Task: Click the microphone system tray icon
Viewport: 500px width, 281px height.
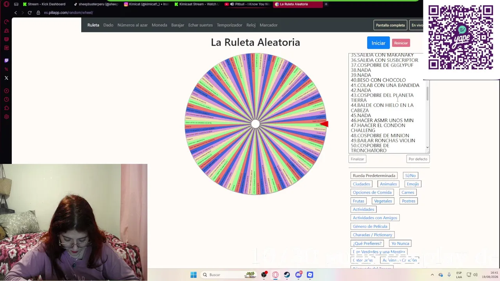Action: pos(449,275)
